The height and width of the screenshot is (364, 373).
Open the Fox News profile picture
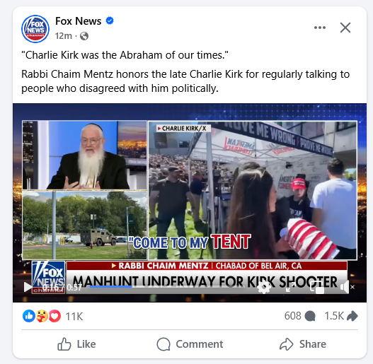click(35, 29)
